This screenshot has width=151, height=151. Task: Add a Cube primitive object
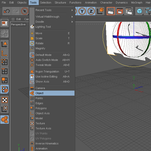click(x=139, y=11)
